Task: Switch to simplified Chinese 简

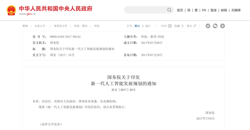Action: tap(189, 10)
